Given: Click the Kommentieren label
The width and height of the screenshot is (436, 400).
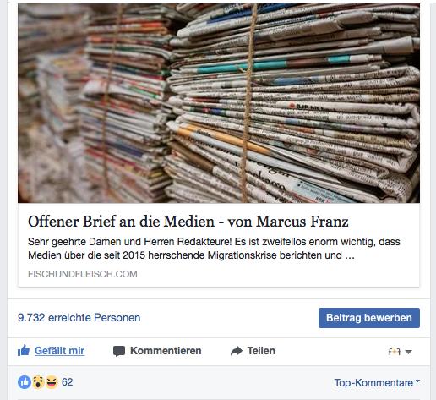Looking at the screenshot, I should 166,351.
